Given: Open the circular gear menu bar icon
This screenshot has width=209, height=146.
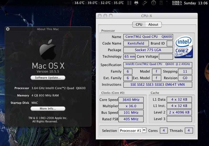Looking at the screenshot, I should click(154, 3).
